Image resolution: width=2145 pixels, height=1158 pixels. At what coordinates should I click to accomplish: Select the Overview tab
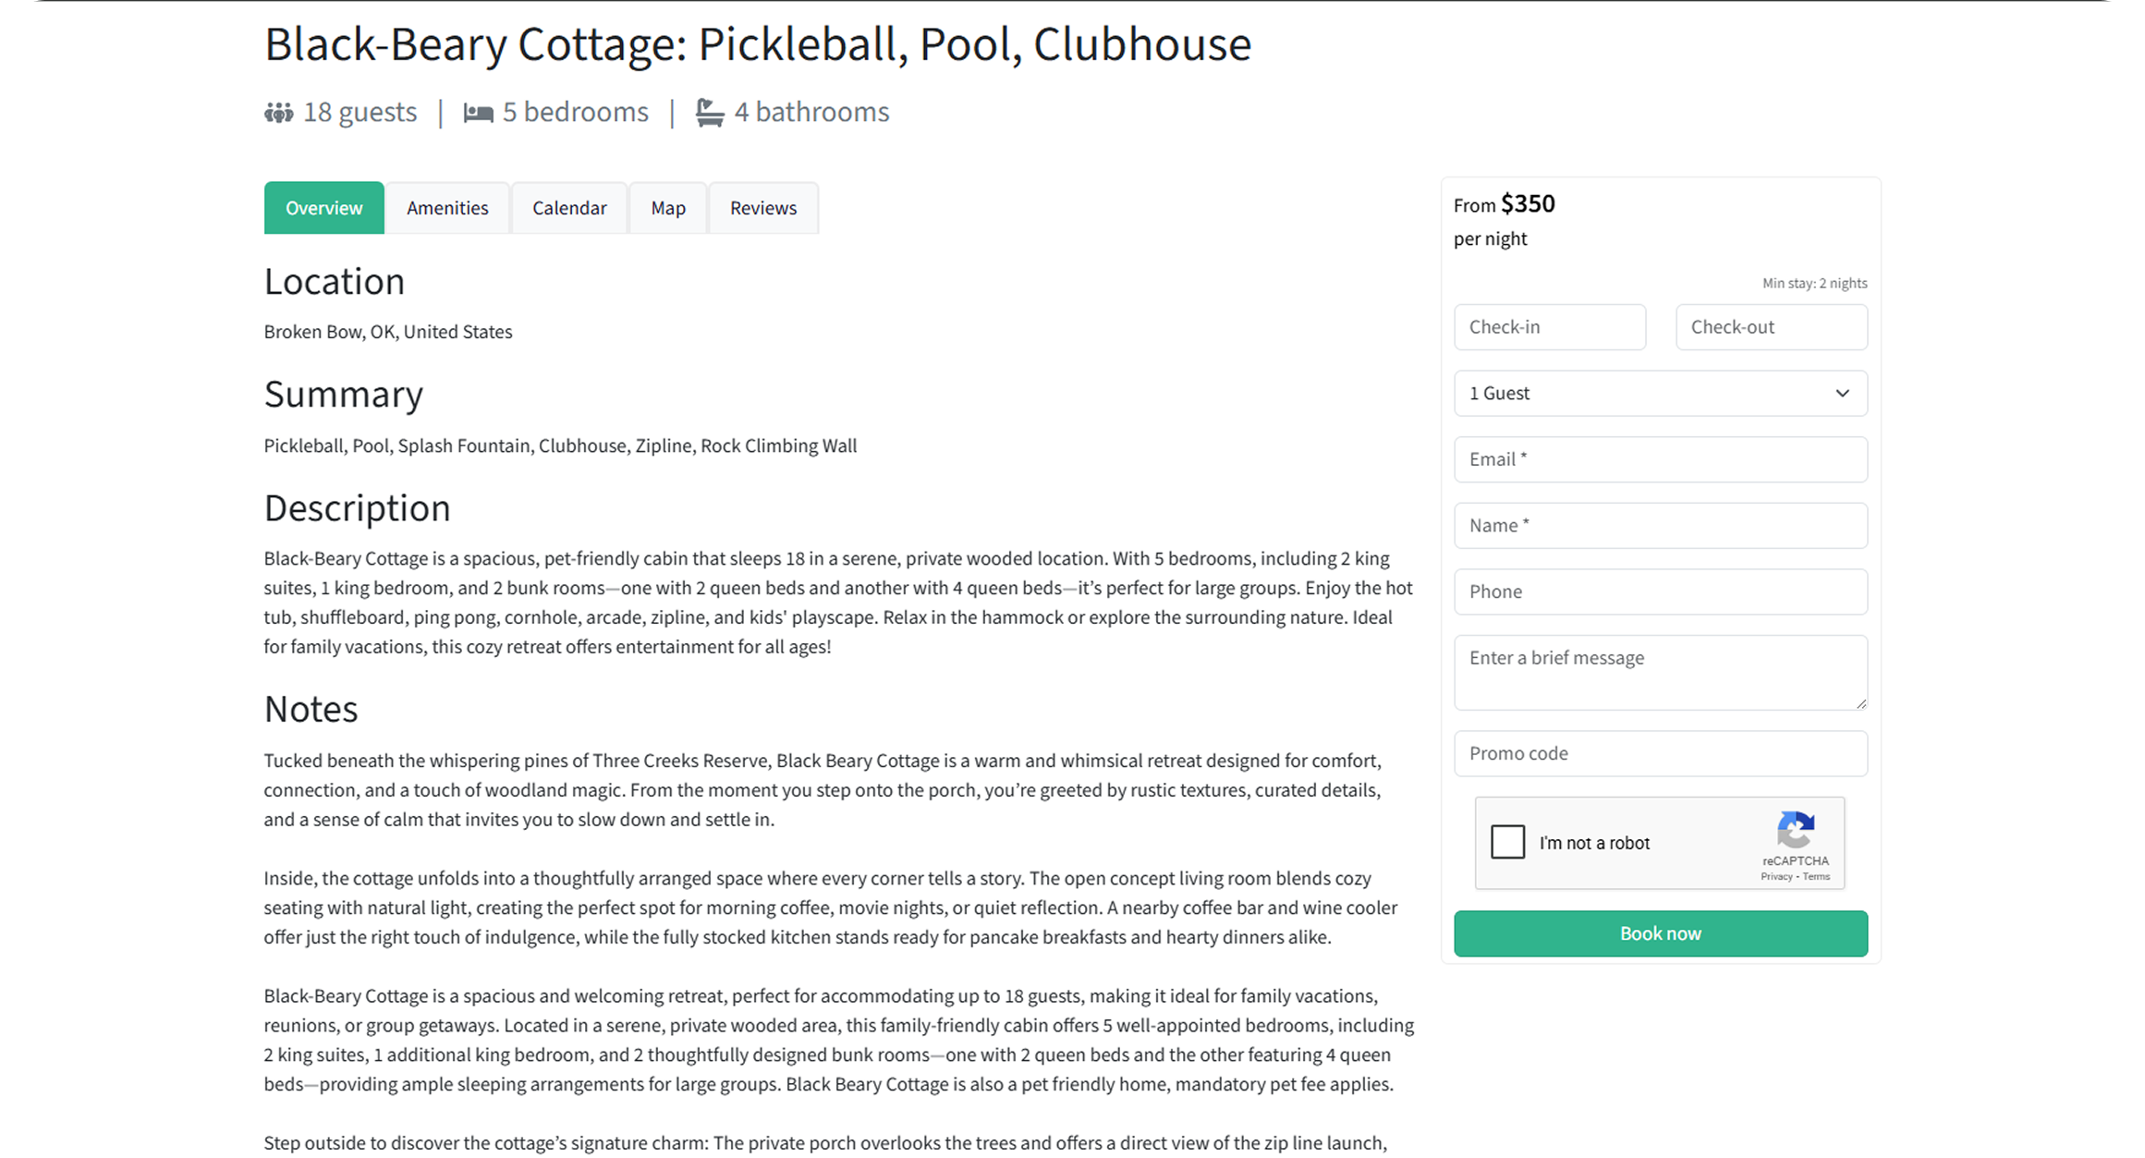[323, 208]
